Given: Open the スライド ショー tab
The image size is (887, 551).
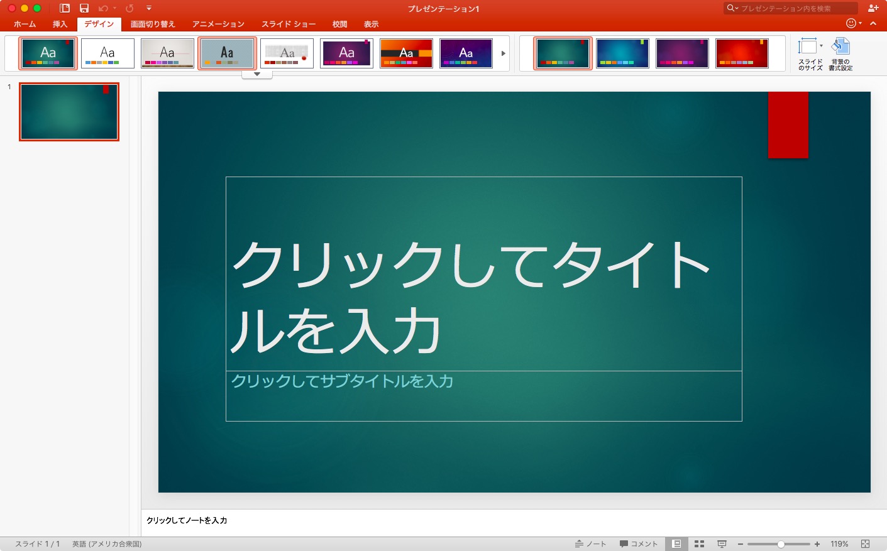Looking at the screenshot, I should [x=289, y=24].
